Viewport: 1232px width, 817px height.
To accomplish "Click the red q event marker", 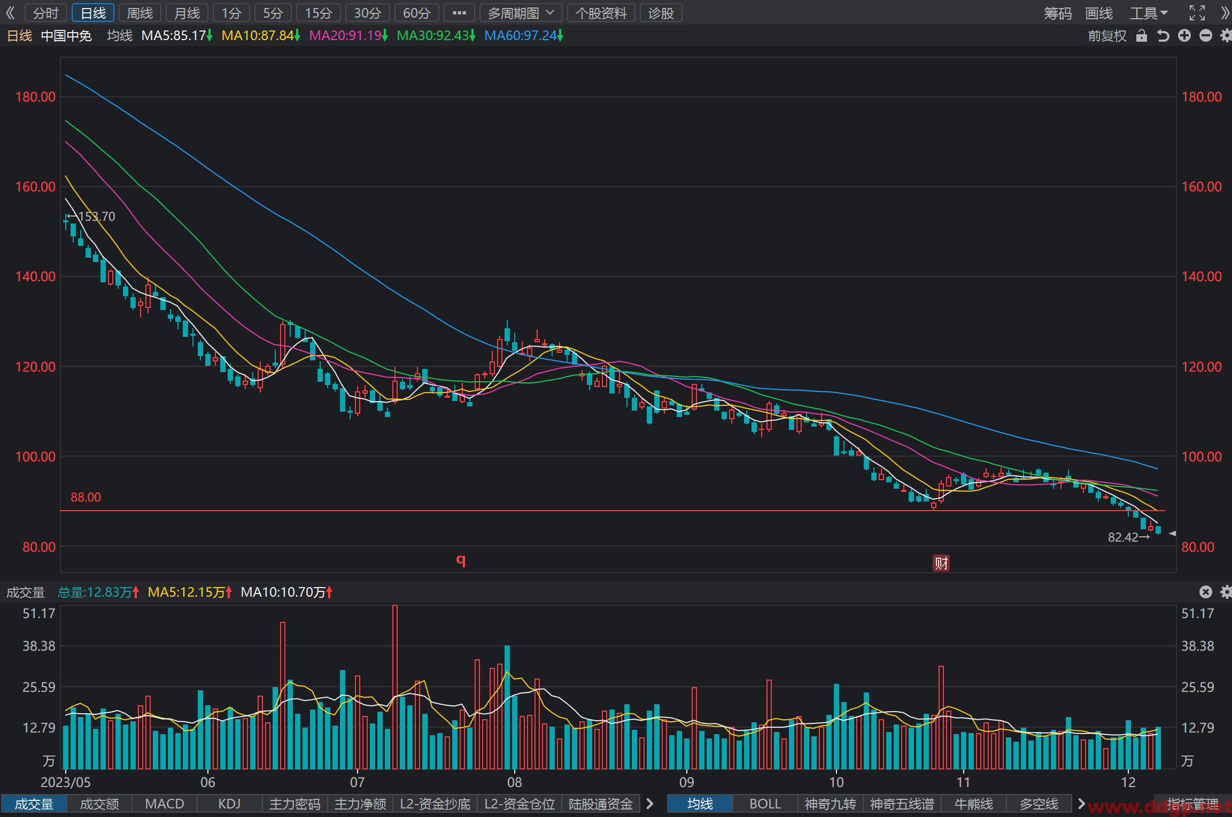I will coord(461,560).
